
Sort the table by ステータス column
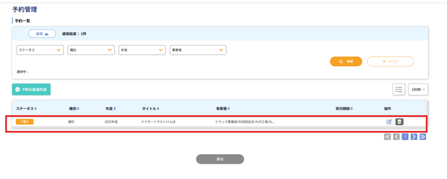tap(27, 108)
